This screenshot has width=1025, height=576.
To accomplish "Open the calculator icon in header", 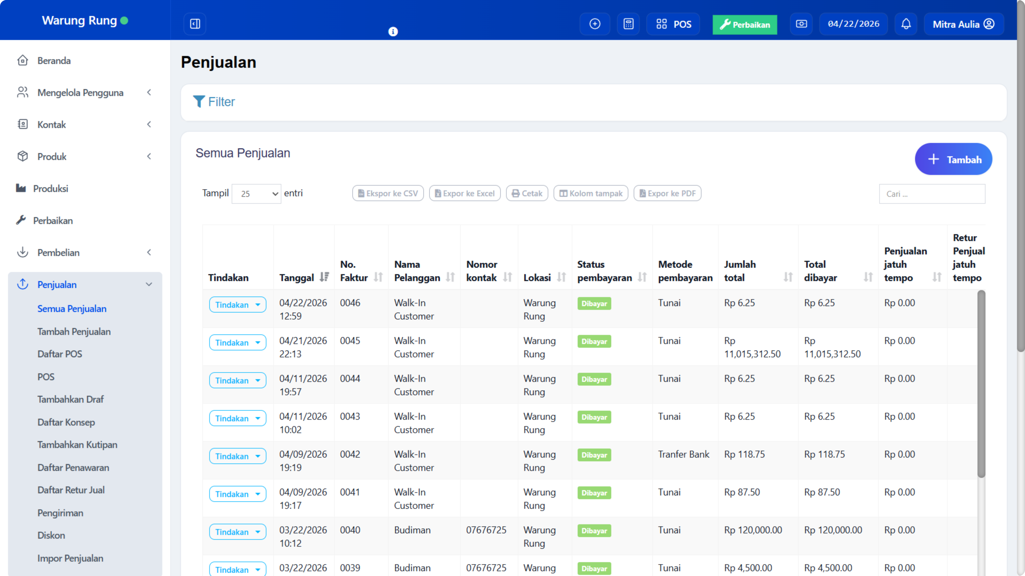I will 628,24.
